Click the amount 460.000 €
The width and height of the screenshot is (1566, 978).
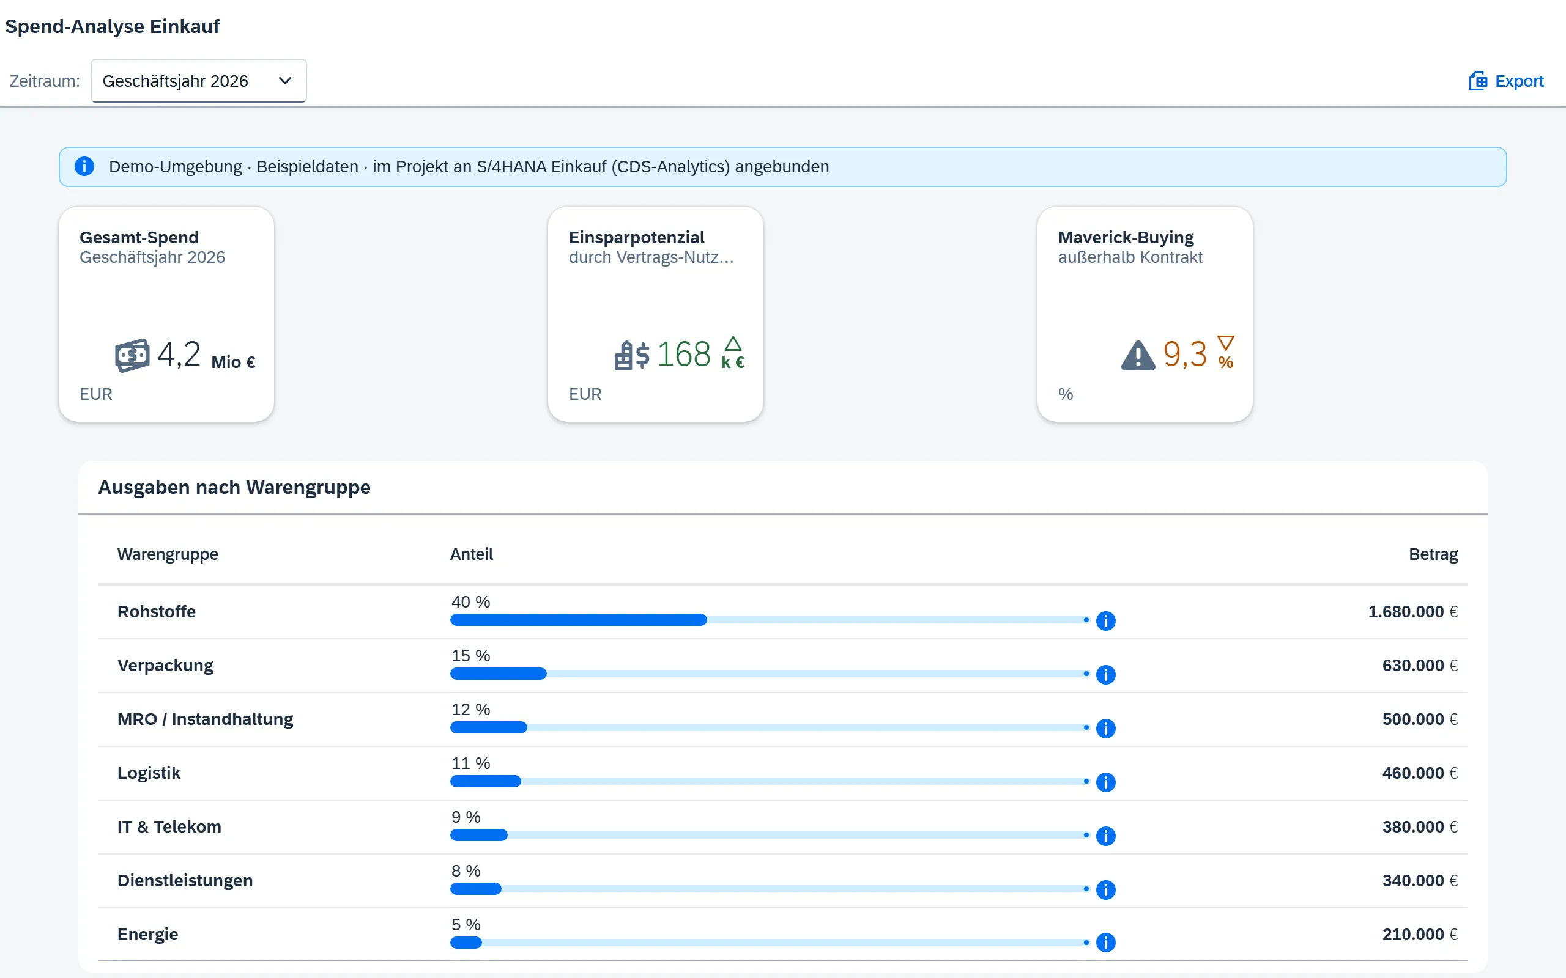tap(1420, 773)
